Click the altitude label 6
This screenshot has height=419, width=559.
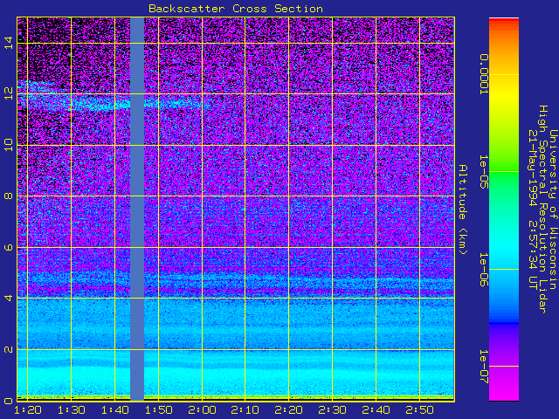[x=9, y=247]
